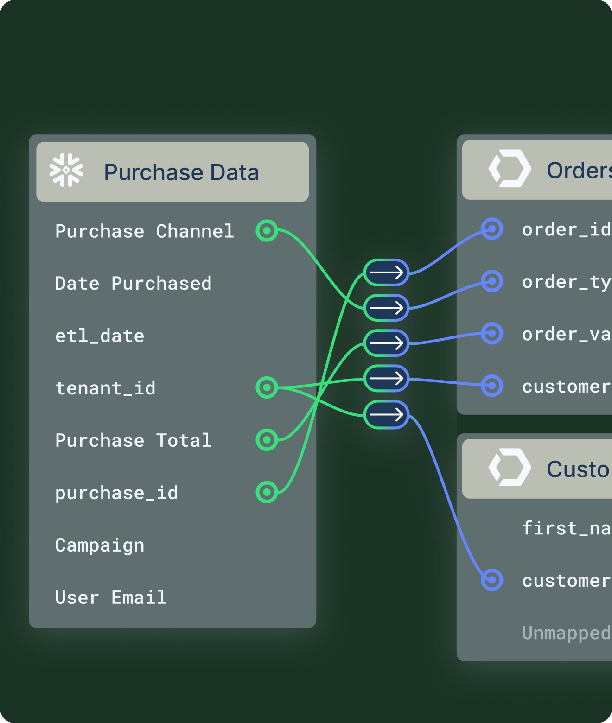Select the order_id blue connector node

coord(491,228)
